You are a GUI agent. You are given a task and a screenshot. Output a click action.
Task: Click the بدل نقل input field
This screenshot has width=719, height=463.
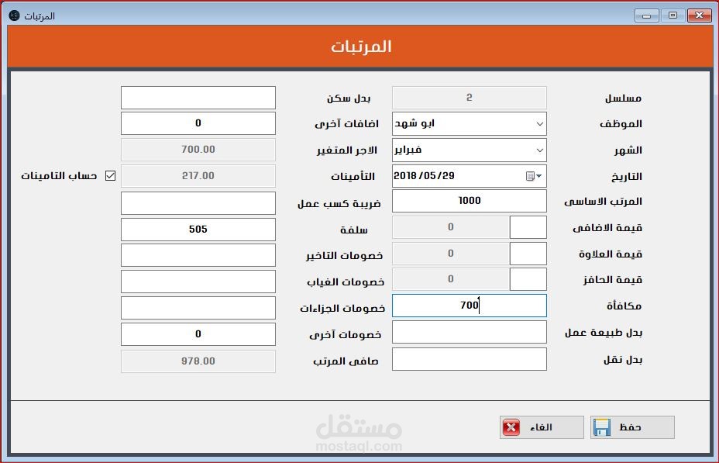coord(469,359)
